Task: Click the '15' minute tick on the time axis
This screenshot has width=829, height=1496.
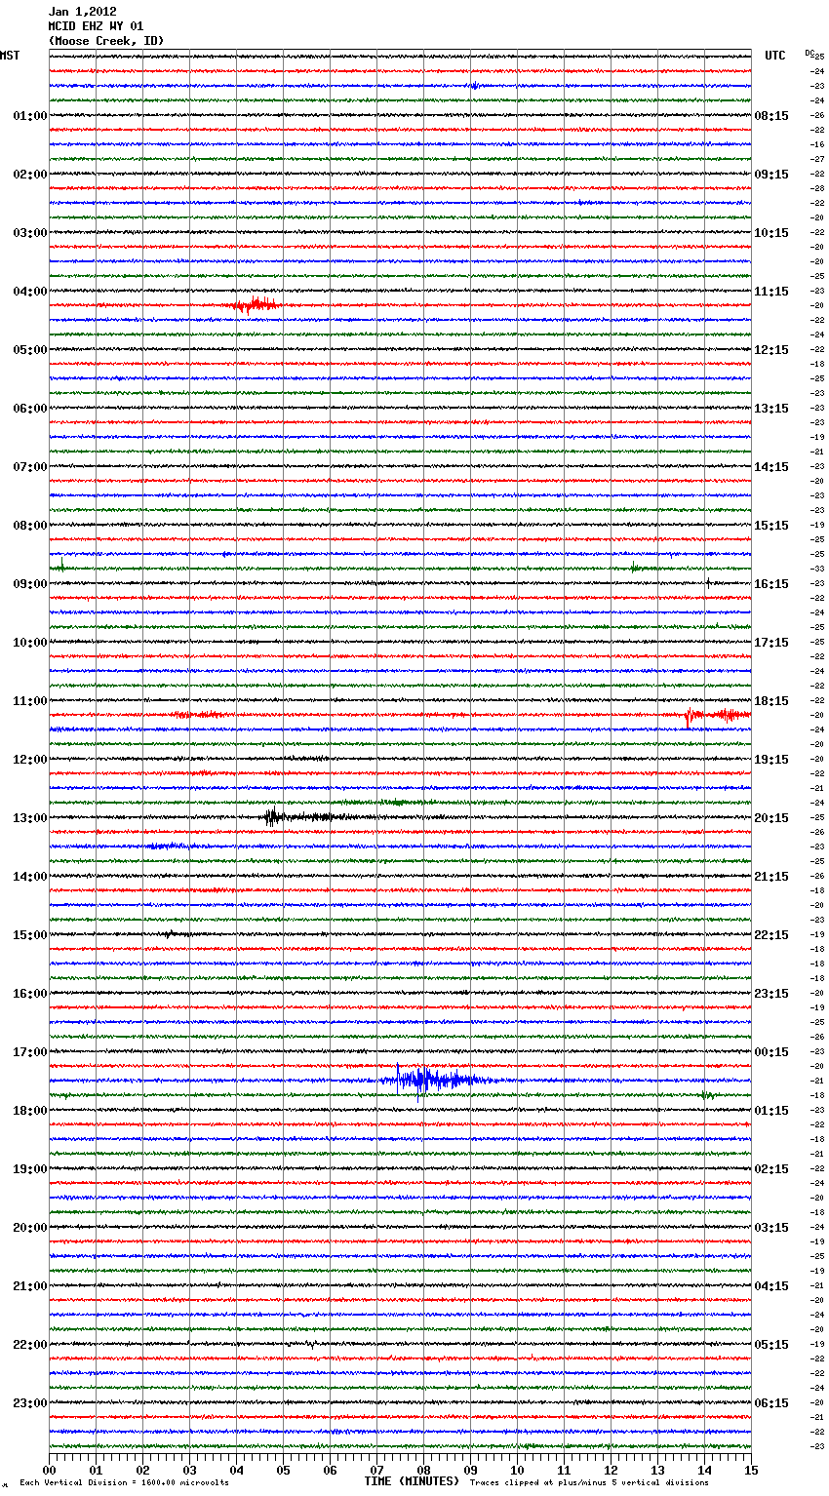Action: click(x=751, y=1470)
